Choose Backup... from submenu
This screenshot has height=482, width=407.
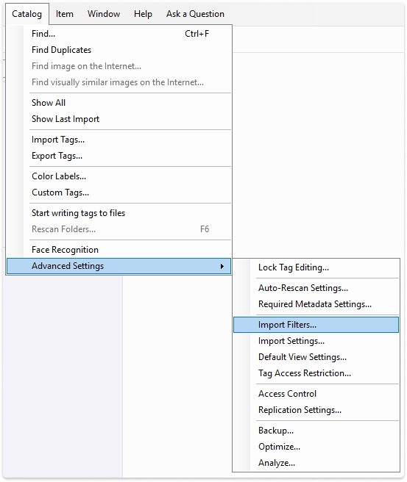coord(316,431)
